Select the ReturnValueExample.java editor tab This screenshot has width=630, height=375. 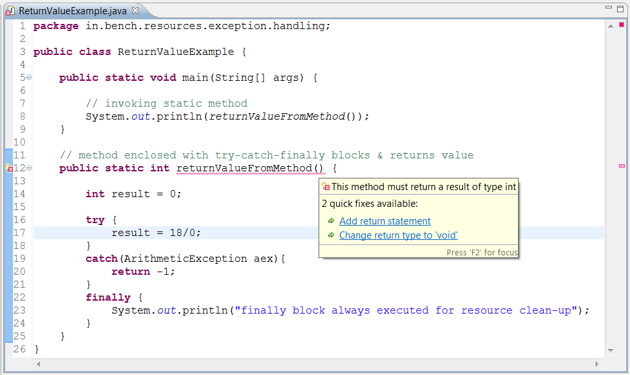pyautogui.click(x=73, y=11)
